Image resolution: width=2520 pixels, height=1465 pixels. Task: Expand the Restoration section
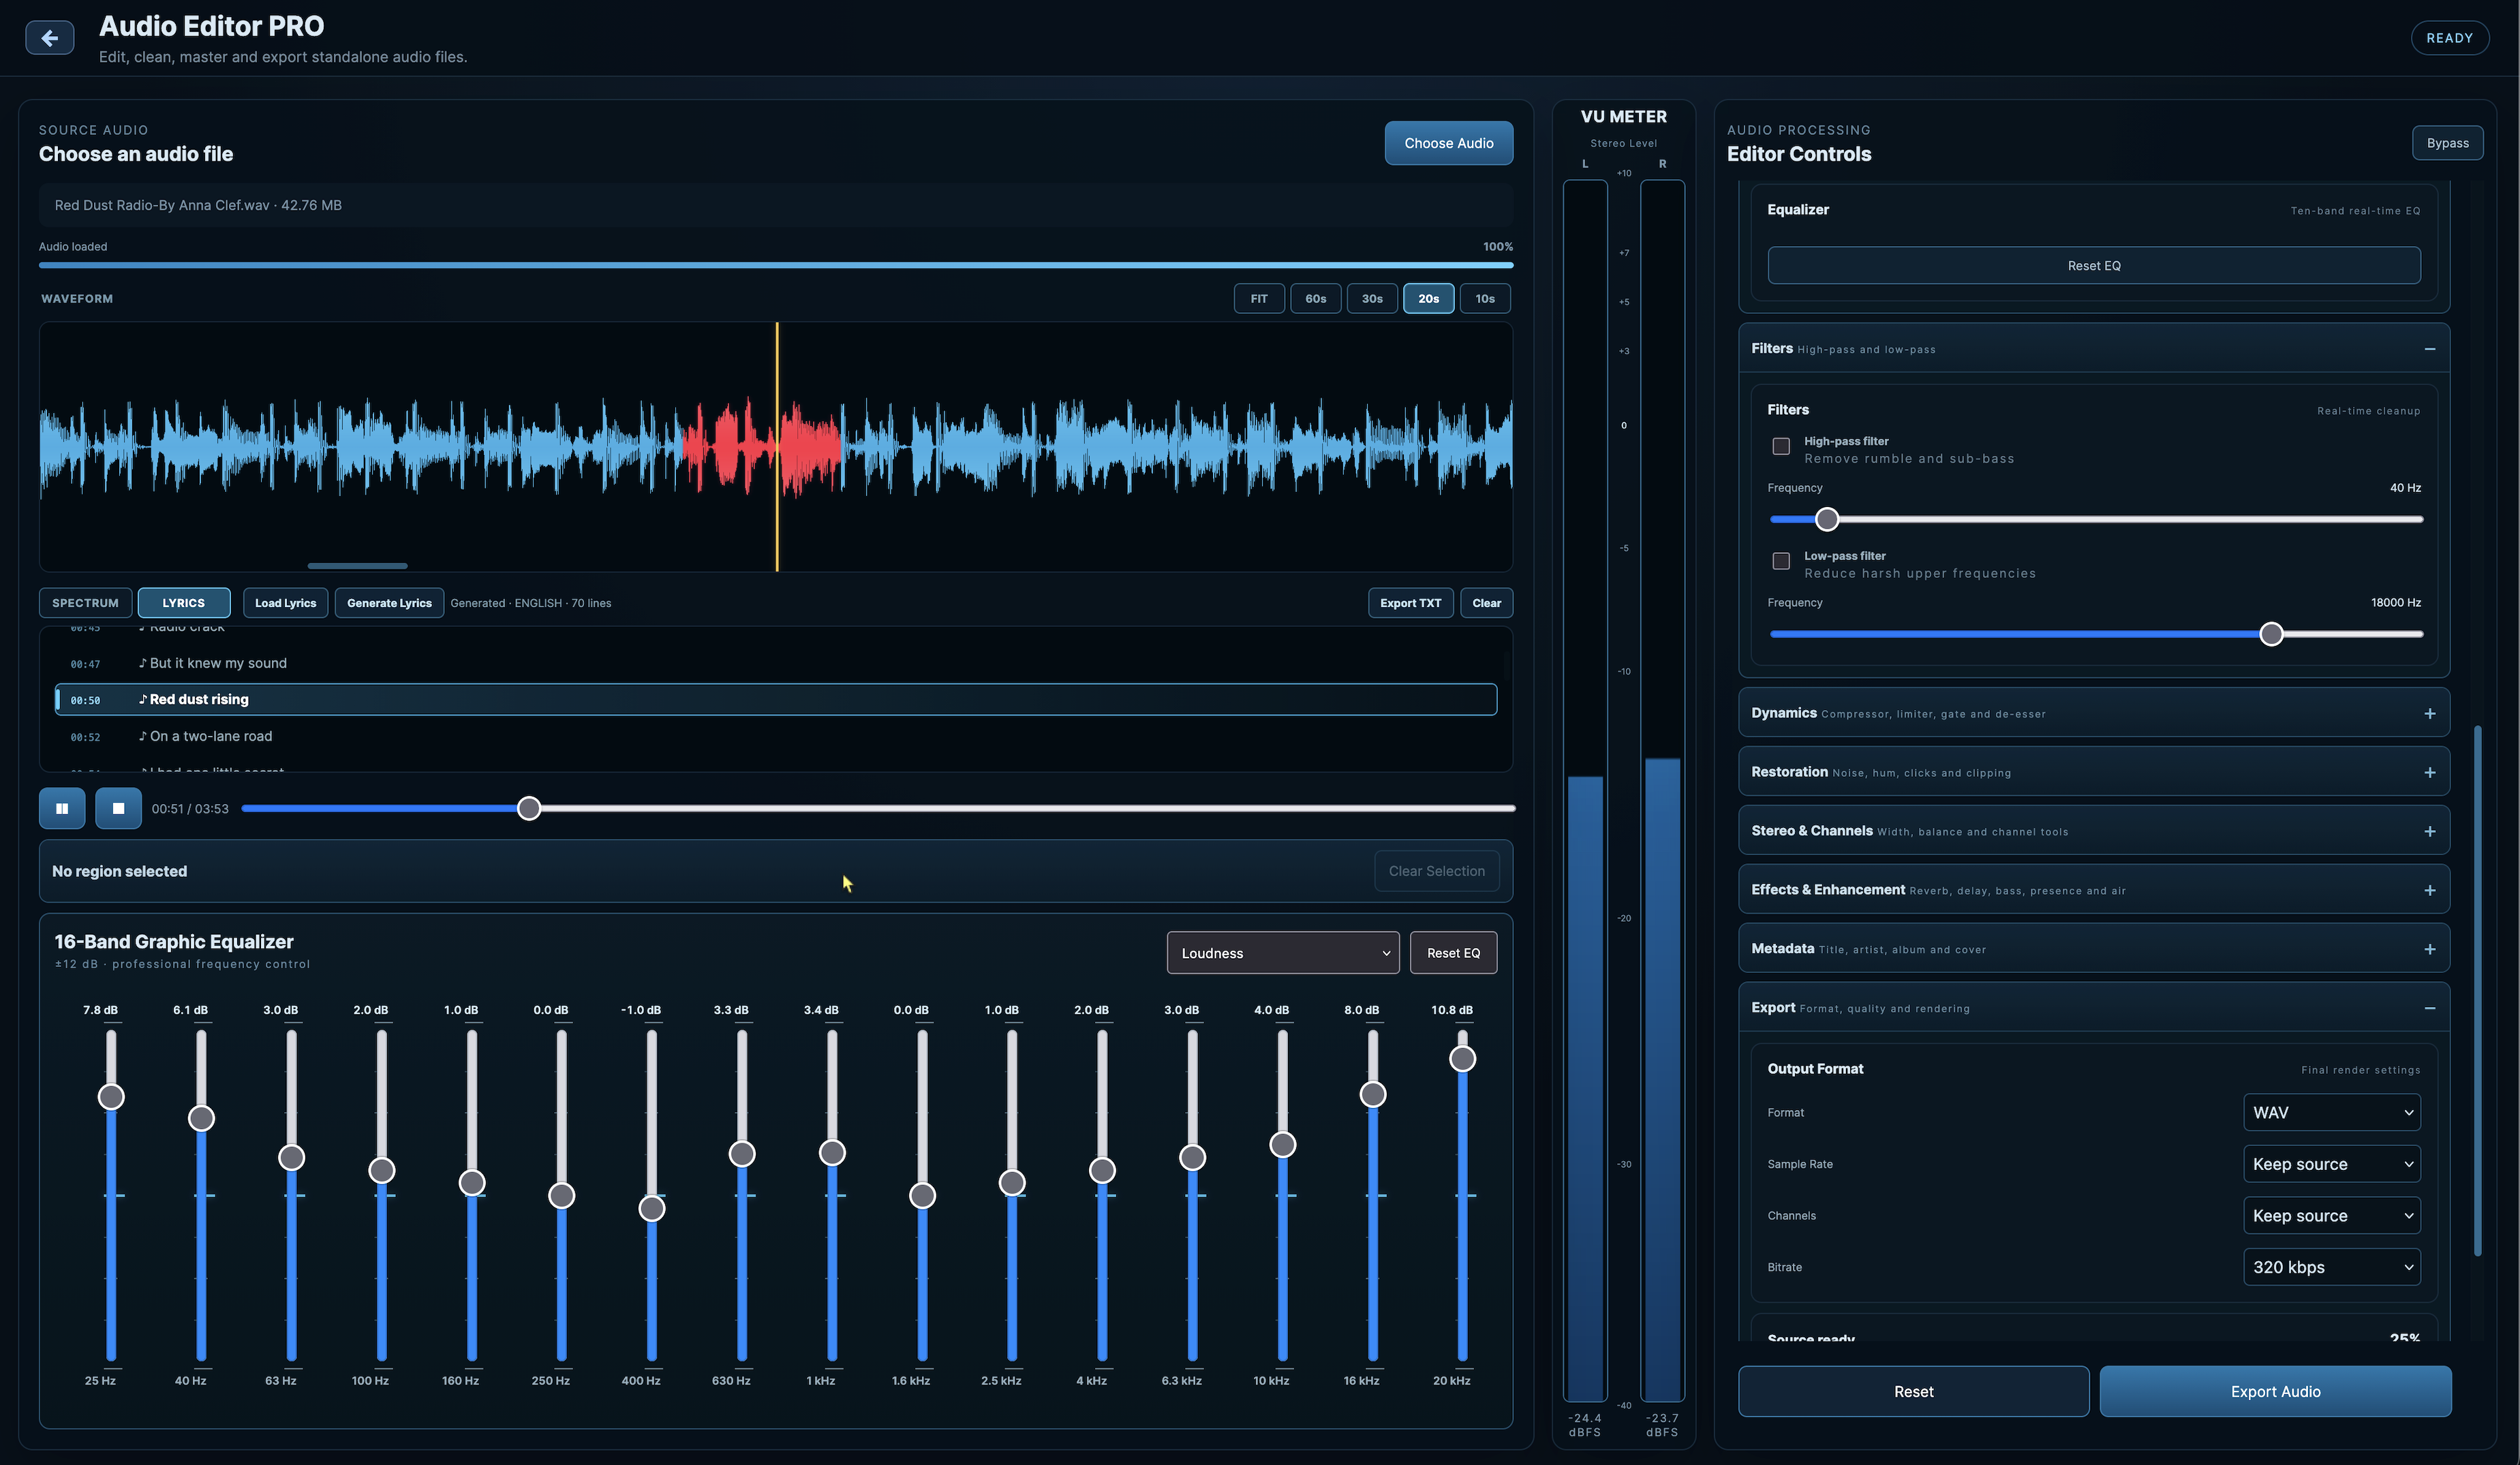(x=2093, y=772)
